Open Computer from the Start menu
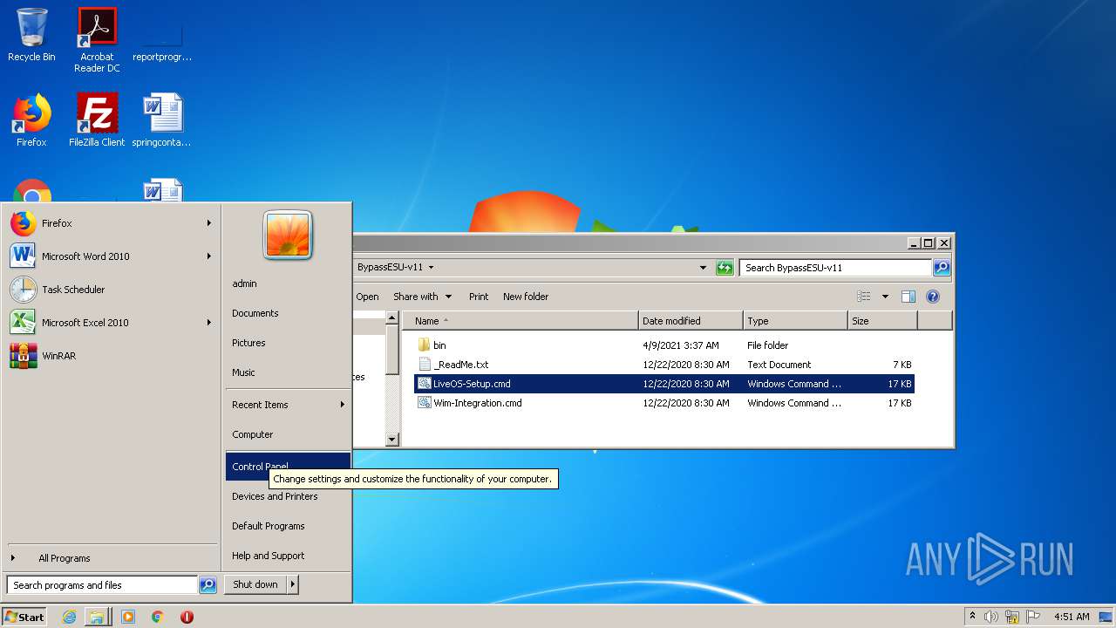1116x628 pixels. pos(253,434)
